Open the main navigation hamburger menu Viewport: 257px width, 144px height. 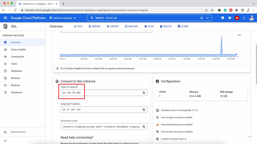pyautogui.click(x=5, y=18)
